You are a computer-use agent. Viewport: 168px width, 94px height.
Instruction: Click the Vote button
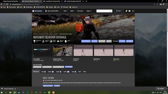[109, 41]
